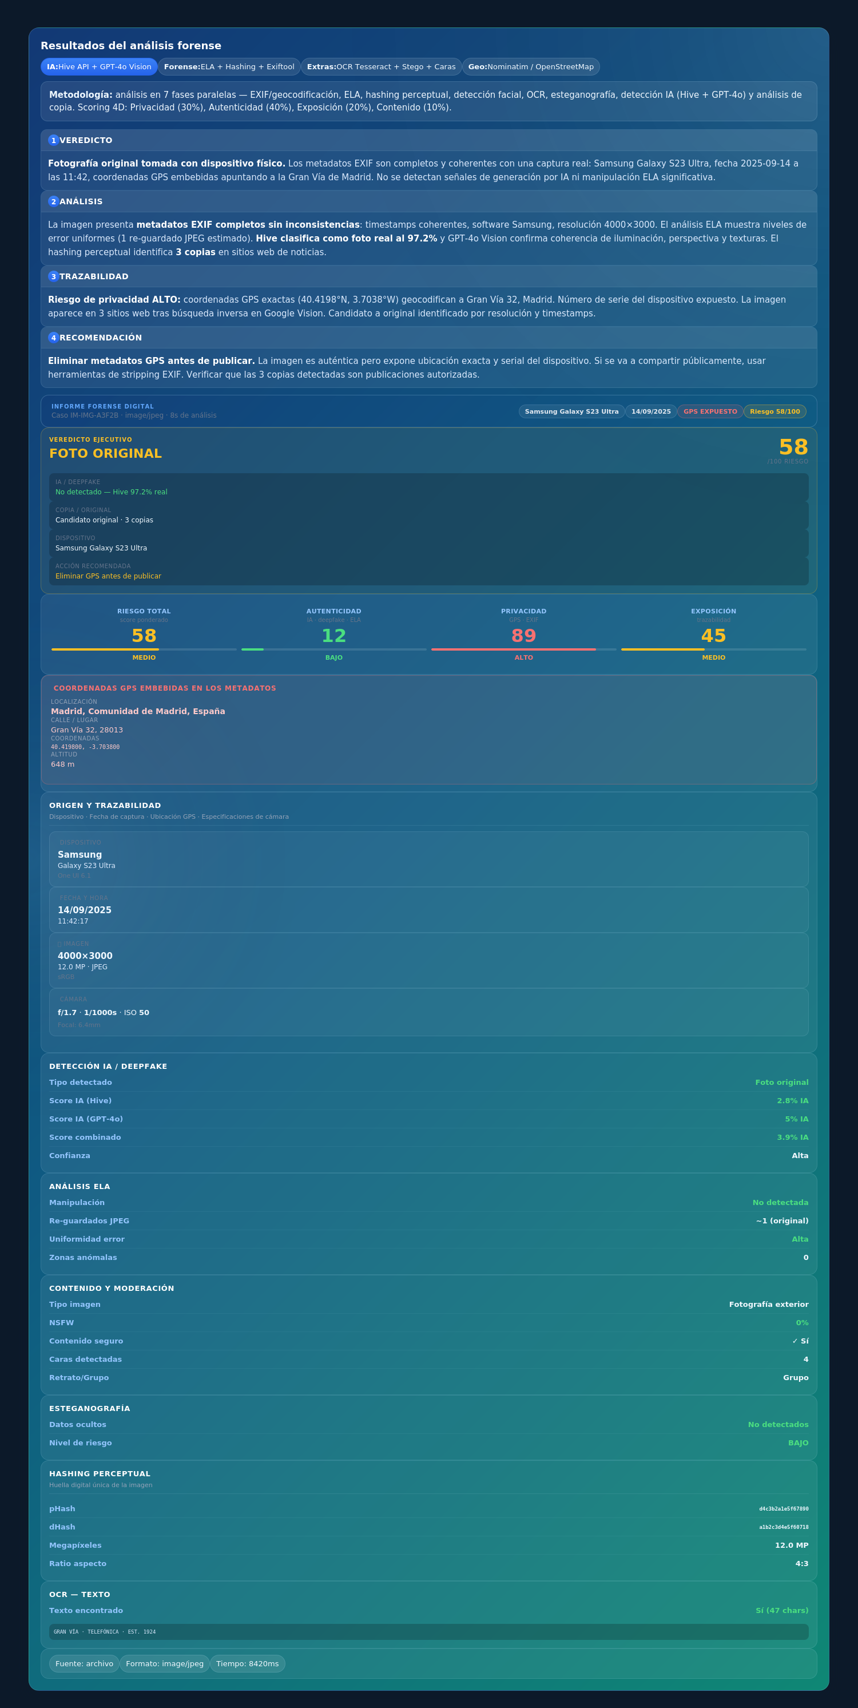Click the Score IA (Hive) 2.8% IA value

(792, 1101)
